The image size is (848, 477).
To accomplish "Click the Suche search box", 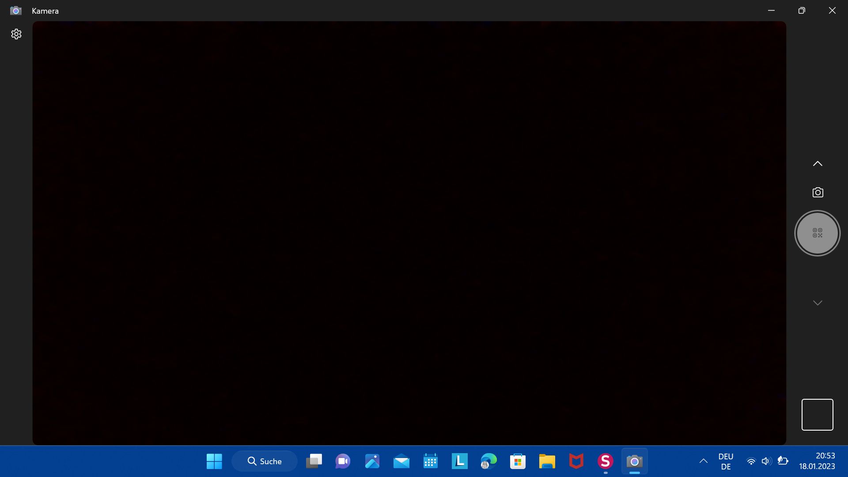I will 265,462.
